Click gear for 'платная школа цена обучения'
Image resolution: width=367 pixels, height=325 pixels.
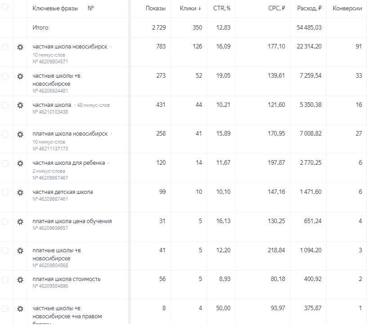20,221
